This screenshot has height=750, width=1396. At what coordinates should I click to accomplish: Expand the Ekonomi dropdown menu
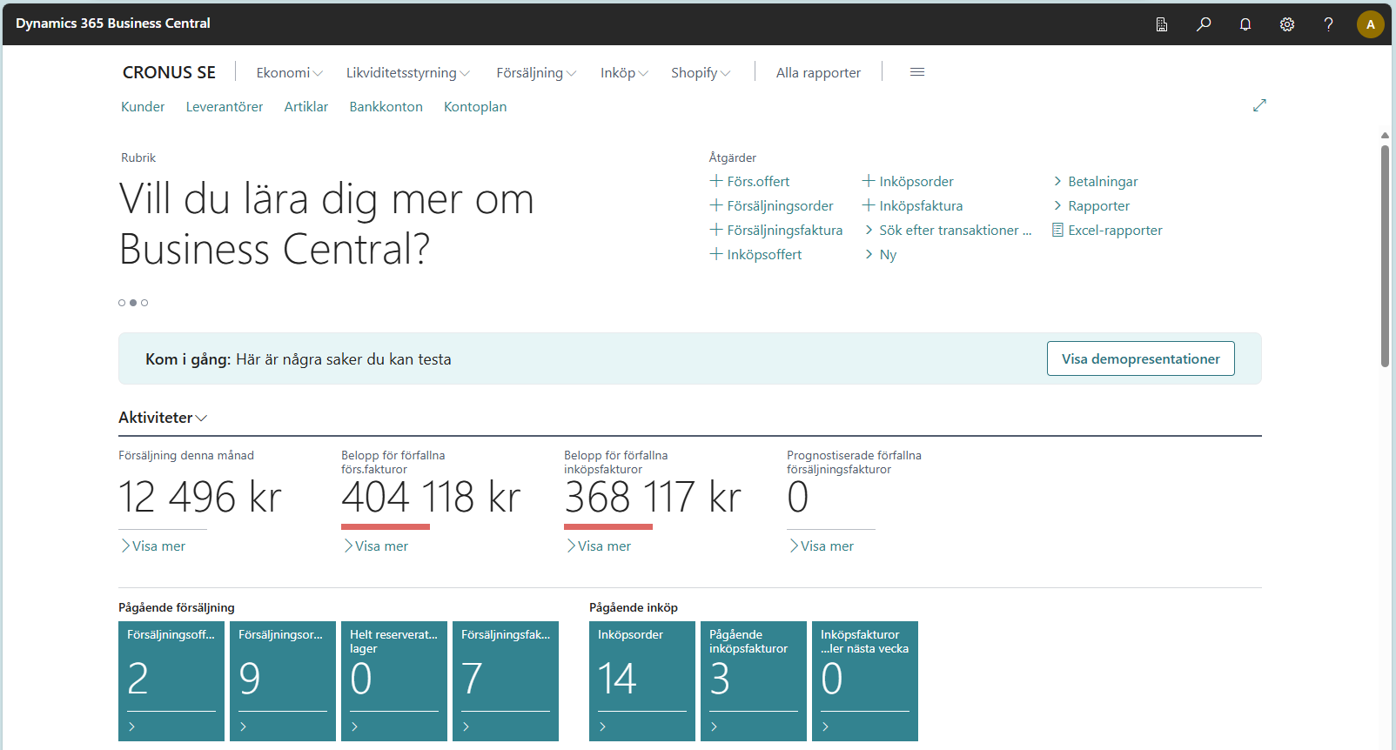289,73
